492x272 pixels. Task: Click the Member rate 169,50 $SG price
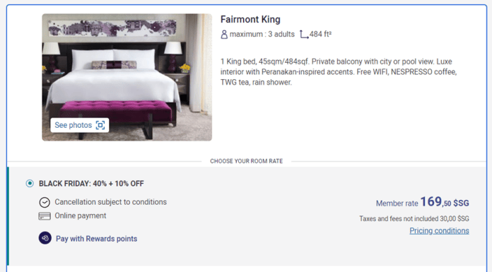tap(422, 202)
